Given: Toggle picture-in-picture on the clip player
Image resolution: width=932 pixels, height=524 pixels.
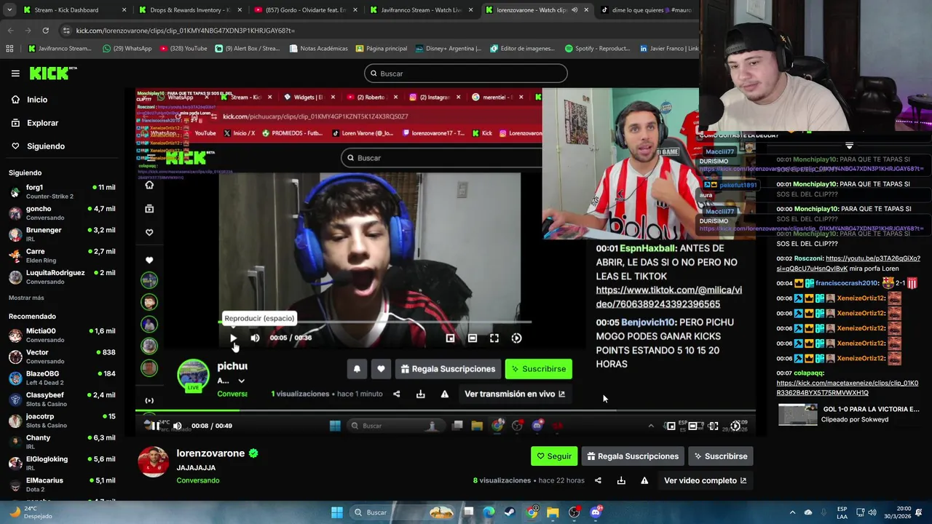Looking at the screenshot, I should [671, 426].
